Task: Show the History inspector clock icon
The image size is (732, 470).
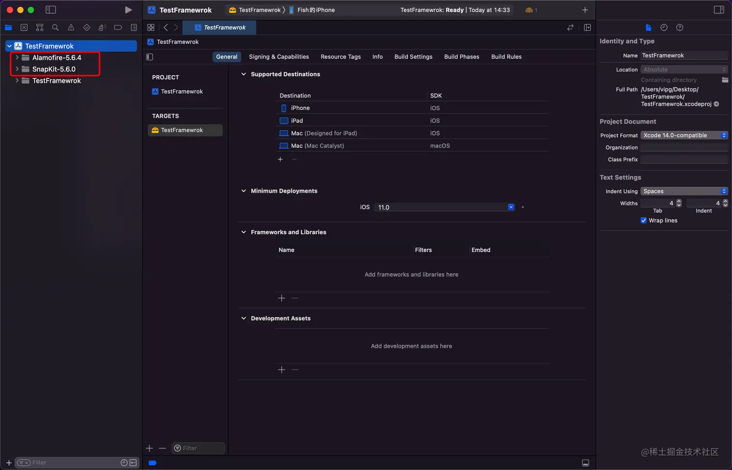Action: (664, 28)
